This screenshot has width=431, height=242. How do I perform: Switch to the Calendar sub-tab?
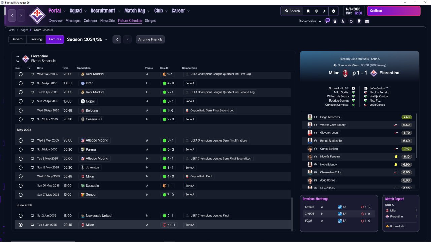click(x=90, y=21)
